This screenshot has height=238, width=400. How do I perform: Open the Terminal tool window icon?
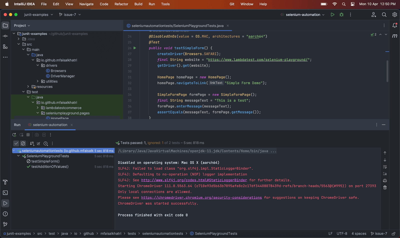coord(5,192)
